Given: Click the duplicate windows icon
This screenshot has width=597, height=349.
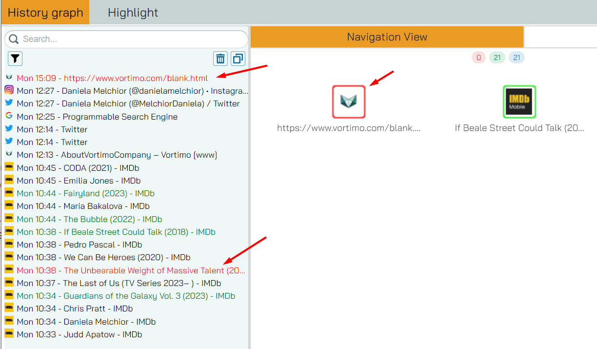Looking at the screenshot, I should tap(238, 59).
